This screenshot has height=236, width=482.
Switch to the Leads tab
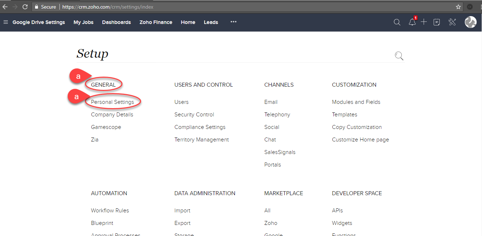pos(211,22)
